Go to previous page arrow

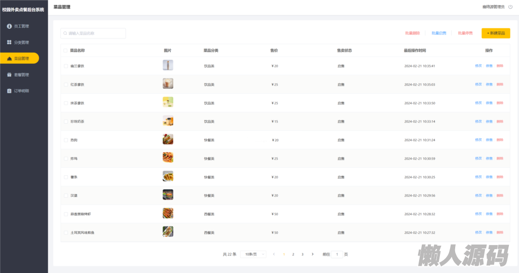pyautogui.click(x=274, y=254)
